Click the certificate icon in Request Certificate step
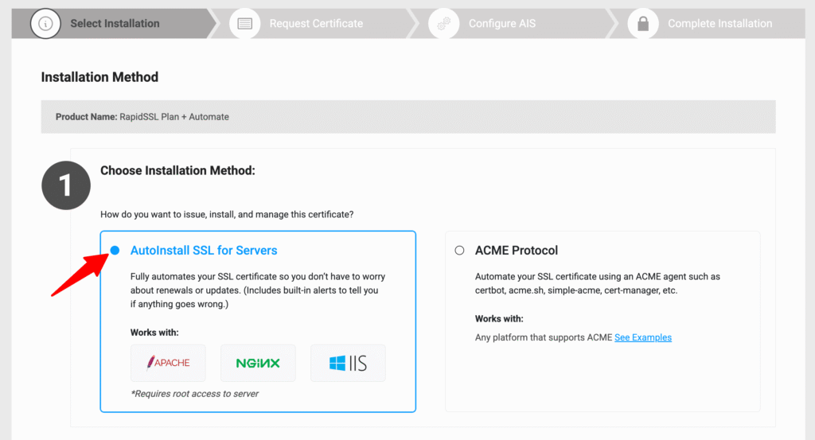Viewport: 815px width, 440px height. 245,23
